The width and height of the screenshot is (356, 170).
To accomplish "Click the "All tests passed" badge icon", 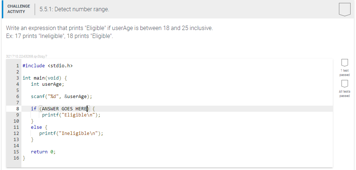I will (x=345, y=84).
